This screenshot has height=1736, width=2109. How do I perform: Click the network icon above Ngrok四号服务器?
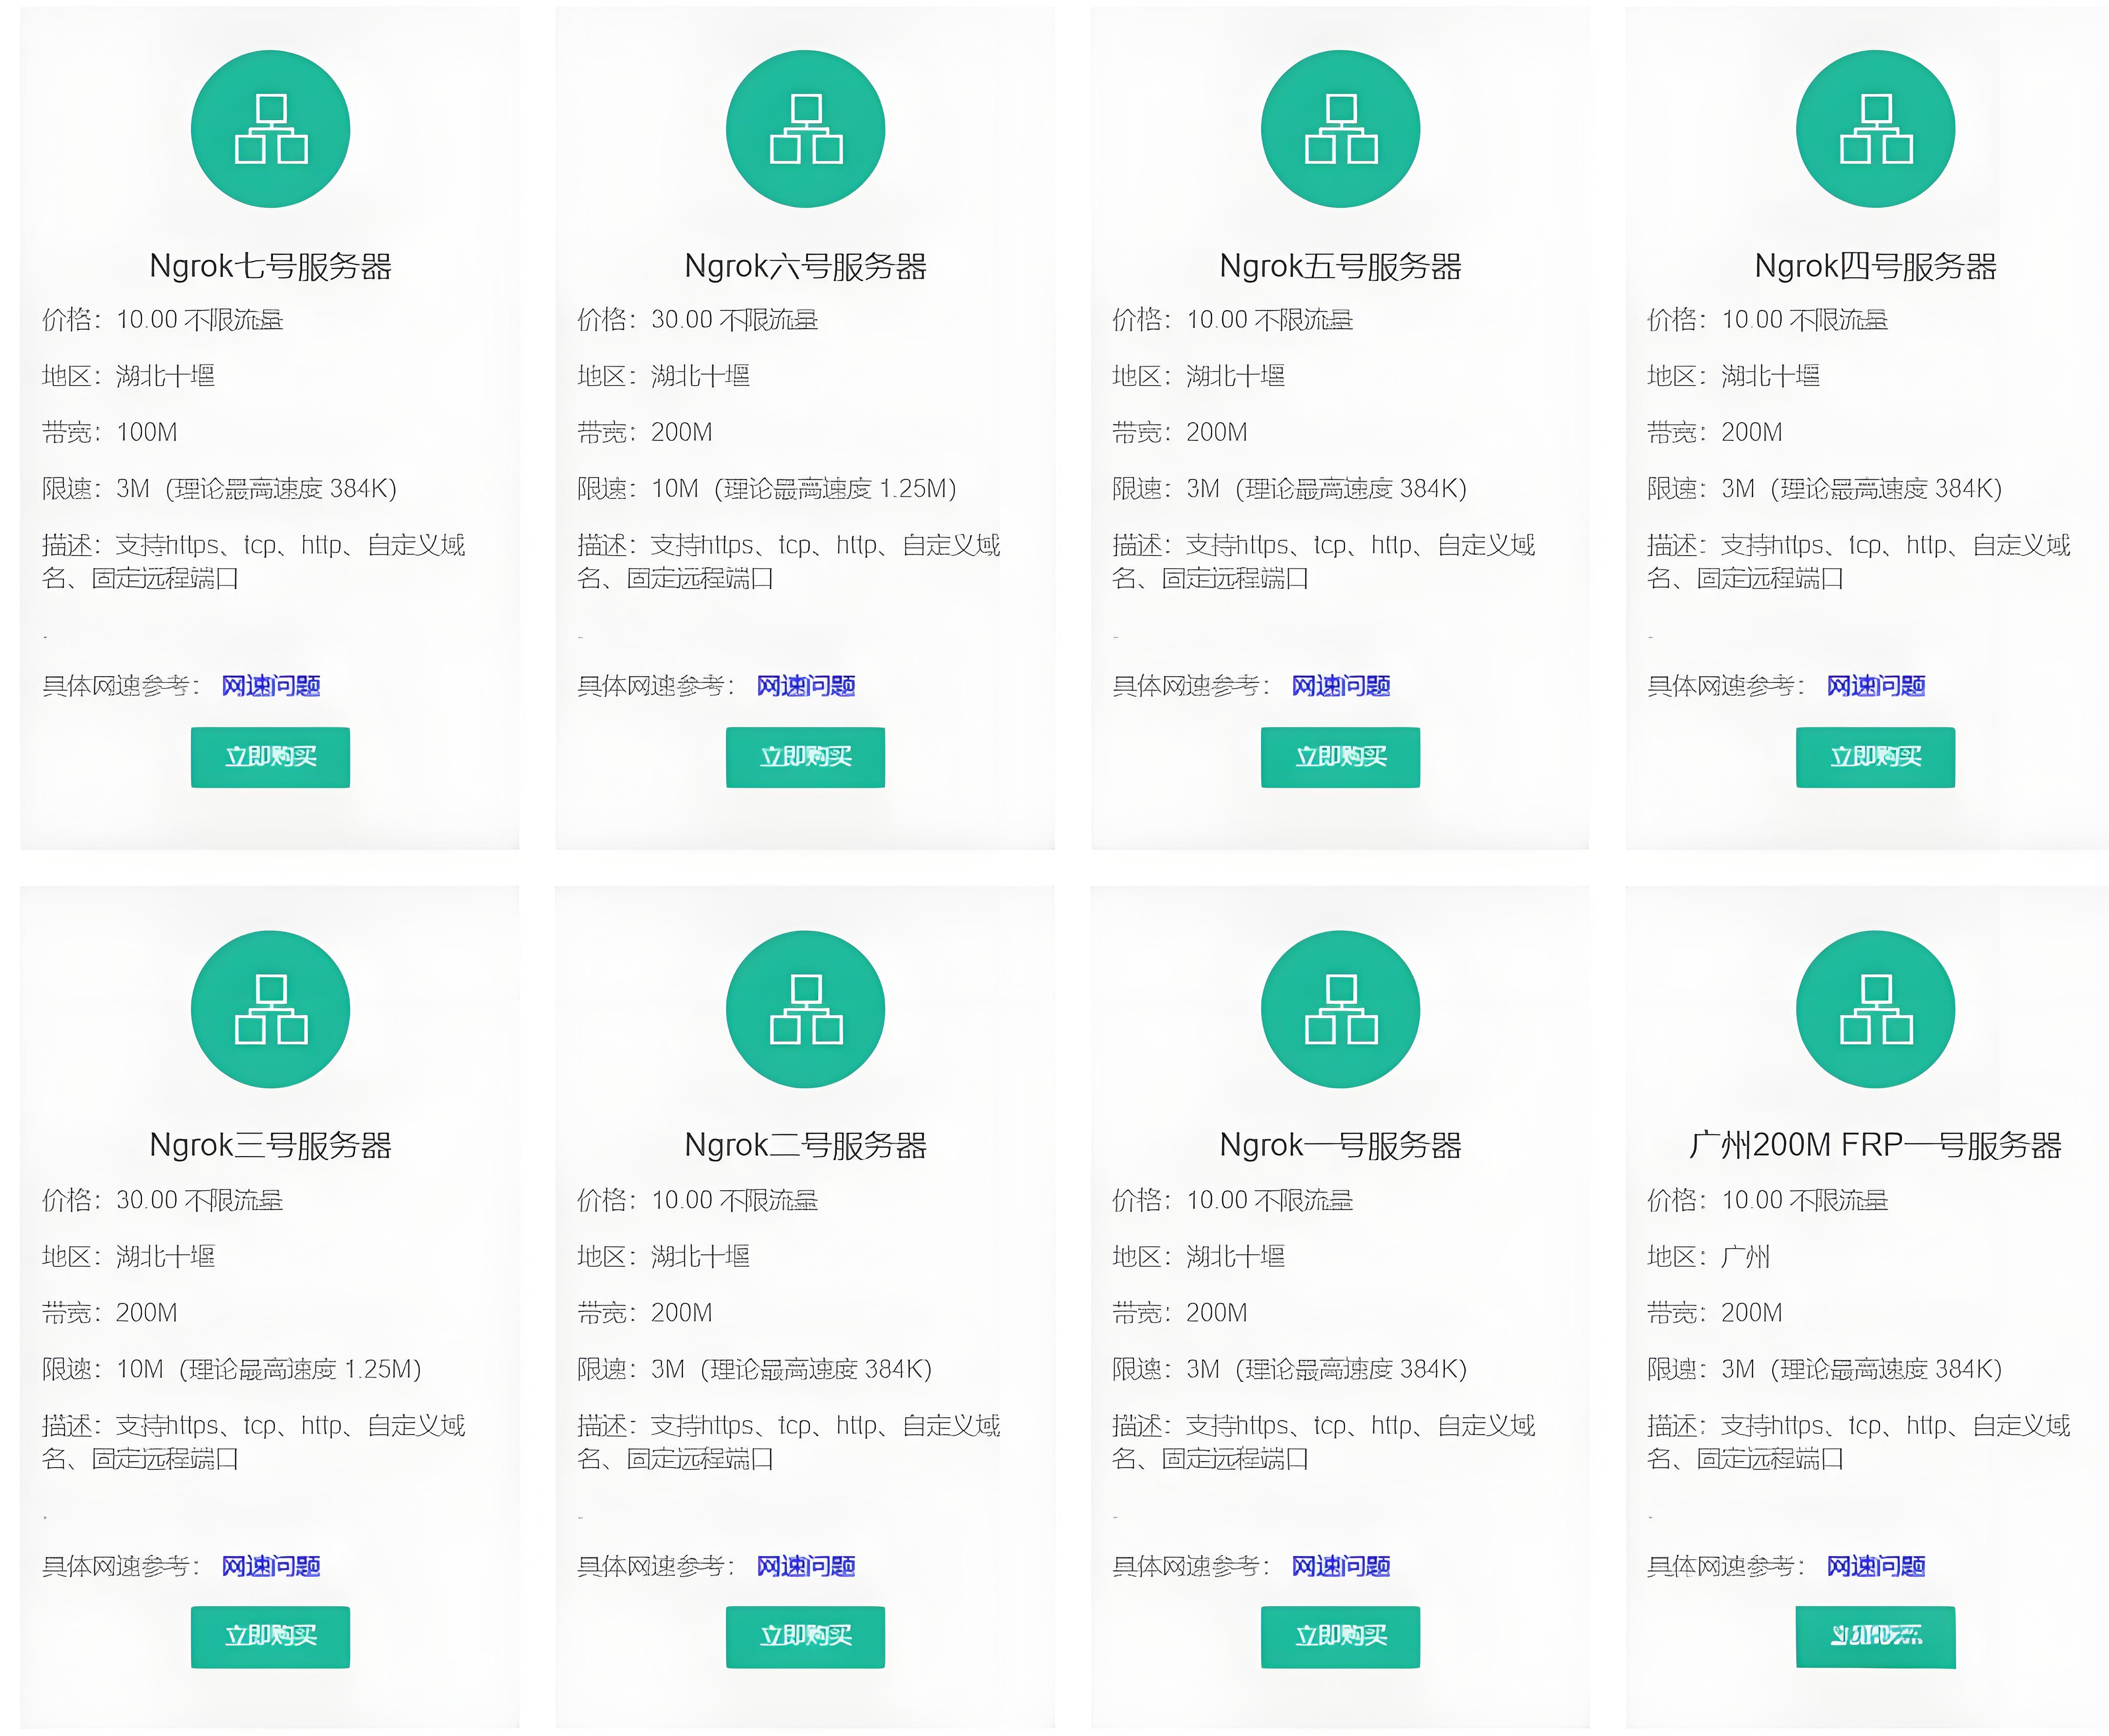point(1875,129)
